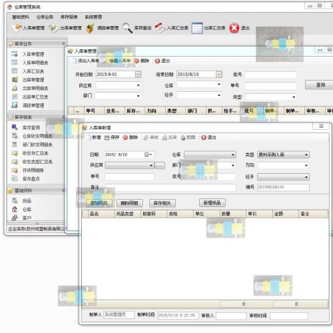Expand the 类型 dropdown showing 原料采购入库
Screen dimensions: 333x333
[306, 155]
